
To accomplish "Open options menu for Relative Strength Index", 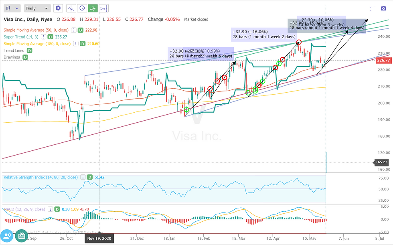I will pos(83,177).
